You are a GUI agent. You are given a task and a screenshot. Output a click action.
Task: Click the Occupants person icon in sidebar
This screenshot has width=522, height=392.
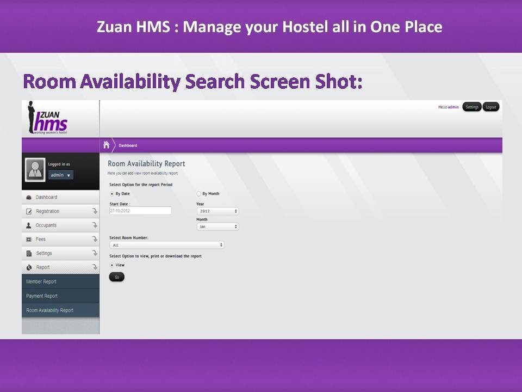pyautogui.click(x=29, y=225)
